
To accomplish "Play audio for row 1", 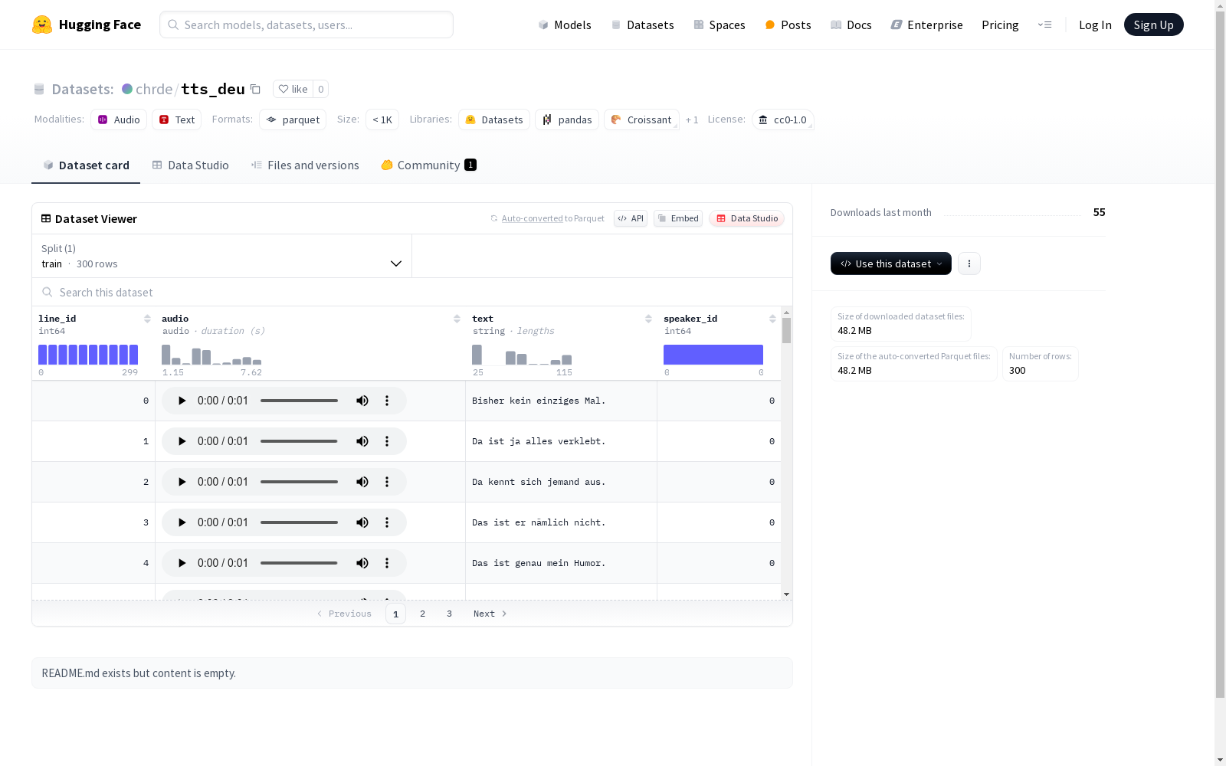I will 182,441.
